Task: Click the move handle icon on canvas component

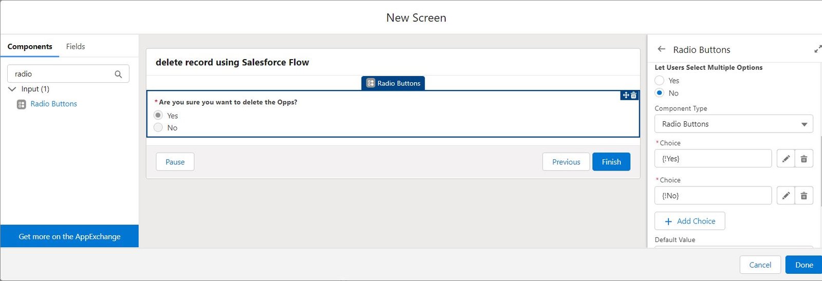Action: (626, 96)
